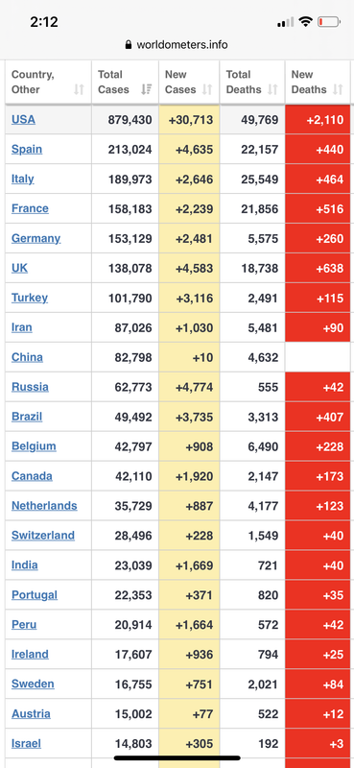354x768 pixels.
Task: Tap the lock icon beside worldometers.info
Action: [x=129, y=45]
